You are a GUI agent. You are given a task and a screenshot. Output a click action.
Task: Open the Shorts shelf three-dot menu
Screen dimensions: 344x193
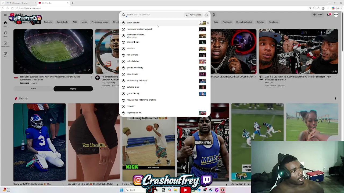335,99
